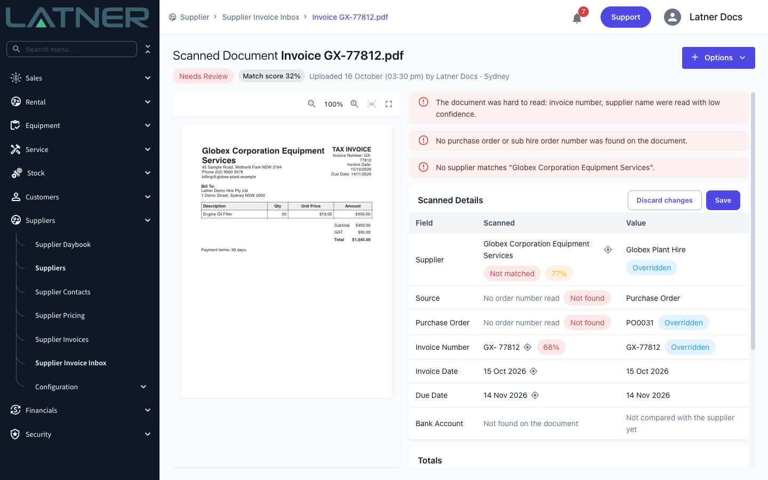Click the Needs Review status badge
Screen dimensions: 768x480
coord(203,76)
